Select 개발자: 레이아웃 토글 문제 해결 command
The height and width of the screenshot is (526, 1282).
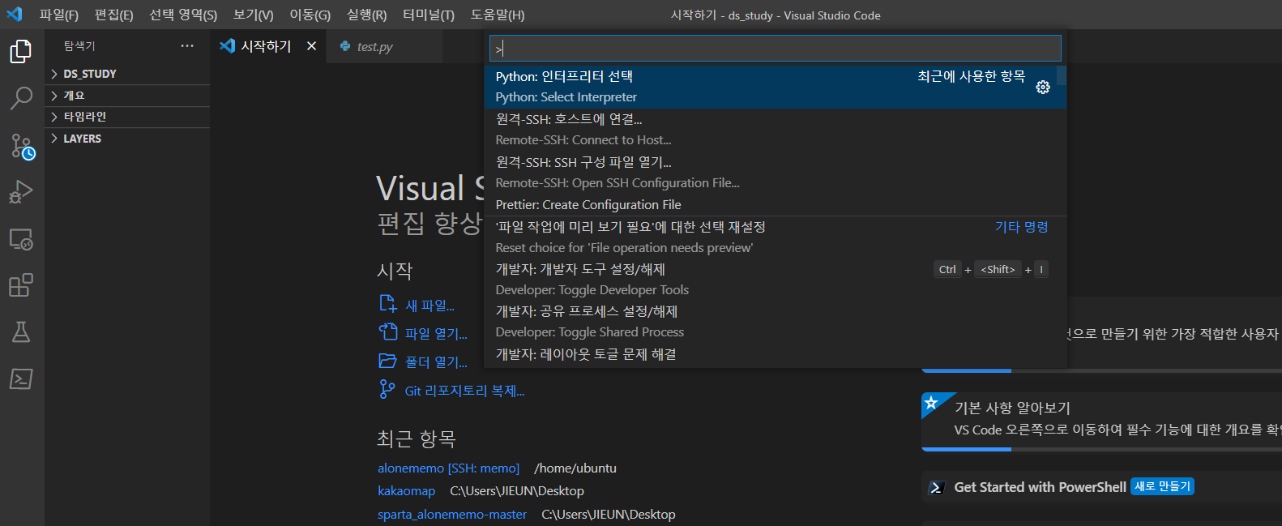tap(775, 355)
